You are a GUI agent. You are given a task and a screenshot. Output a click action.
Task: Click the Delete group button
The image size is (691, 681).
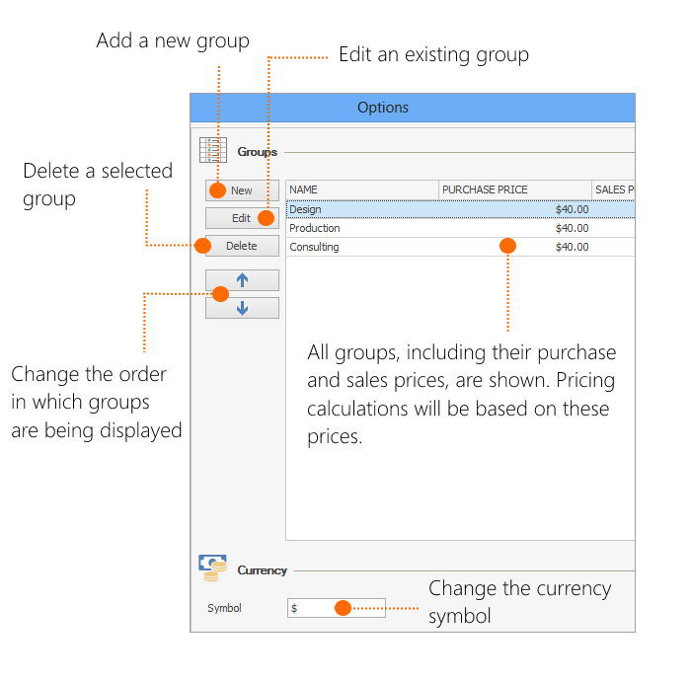tap(242, 246)
